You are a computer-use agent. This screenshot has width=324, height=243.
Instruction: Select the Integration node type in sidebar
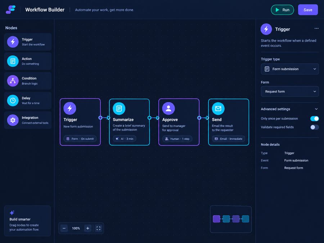pos(28,120)
